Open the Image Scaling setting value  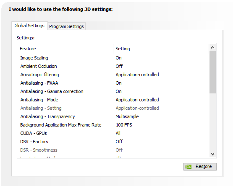[118, 58]
